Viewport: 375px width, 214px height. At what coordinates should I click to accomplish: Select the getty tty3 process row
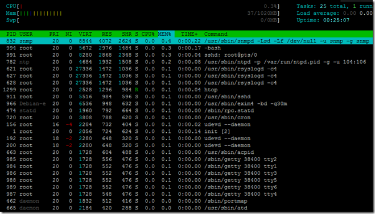click(186, 173)
